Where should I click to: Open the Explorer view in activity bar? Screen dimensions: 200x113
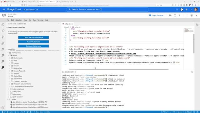tap(3, 25)
